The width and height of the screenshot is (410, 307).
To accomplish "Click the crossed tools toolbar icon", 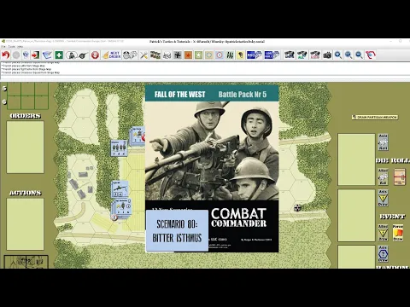I will (144, 55).
